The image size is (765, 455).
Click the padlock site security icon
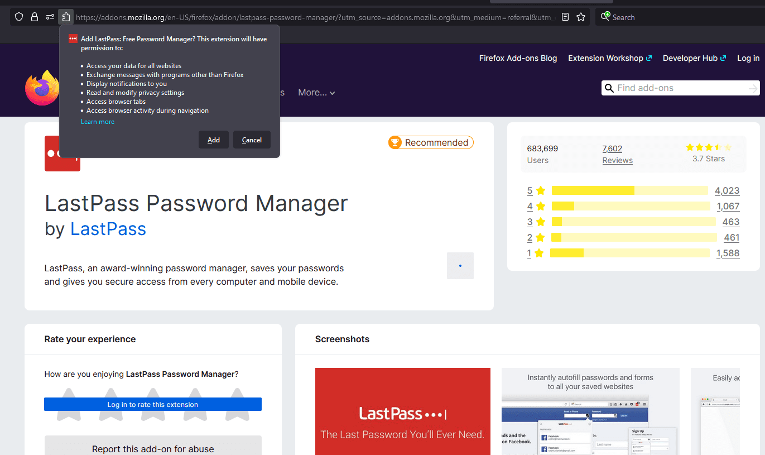tap(35, 17)
